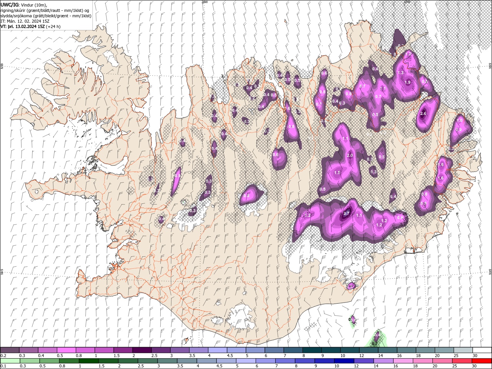Click the 15W longitude label at top

(407, 2)
